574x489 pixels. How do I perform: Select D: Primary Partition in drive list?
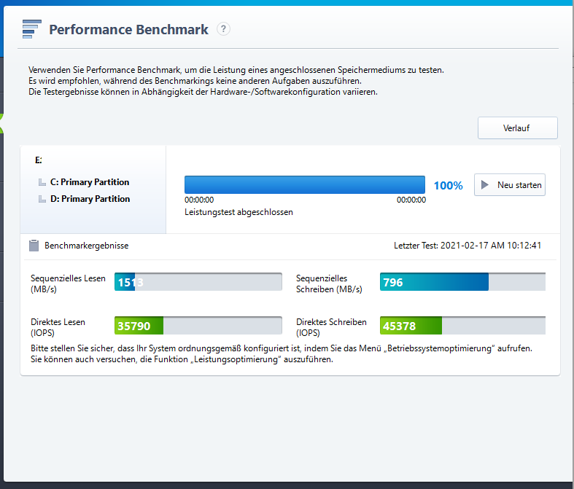90,199
